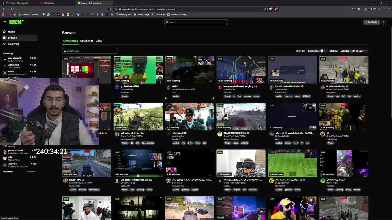
Task: Click PLAYAWAY streamer avatar
Action: click(x=271, y=181)
